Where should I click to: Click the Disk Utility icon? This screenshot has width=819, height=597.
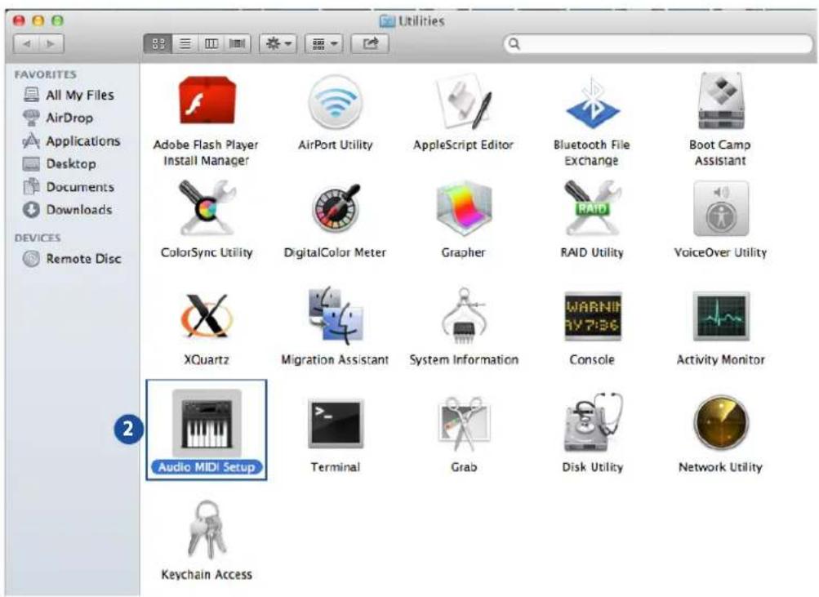(x=593, y=422)
